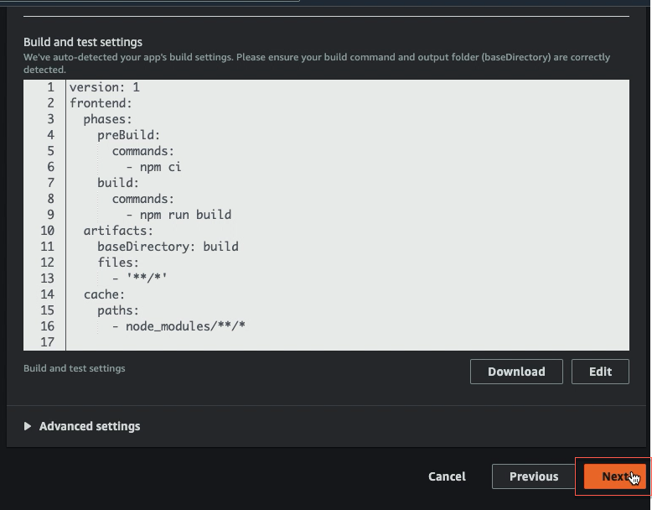
Task: Click line number 1 in editor gutter
Action: point(50,87)
